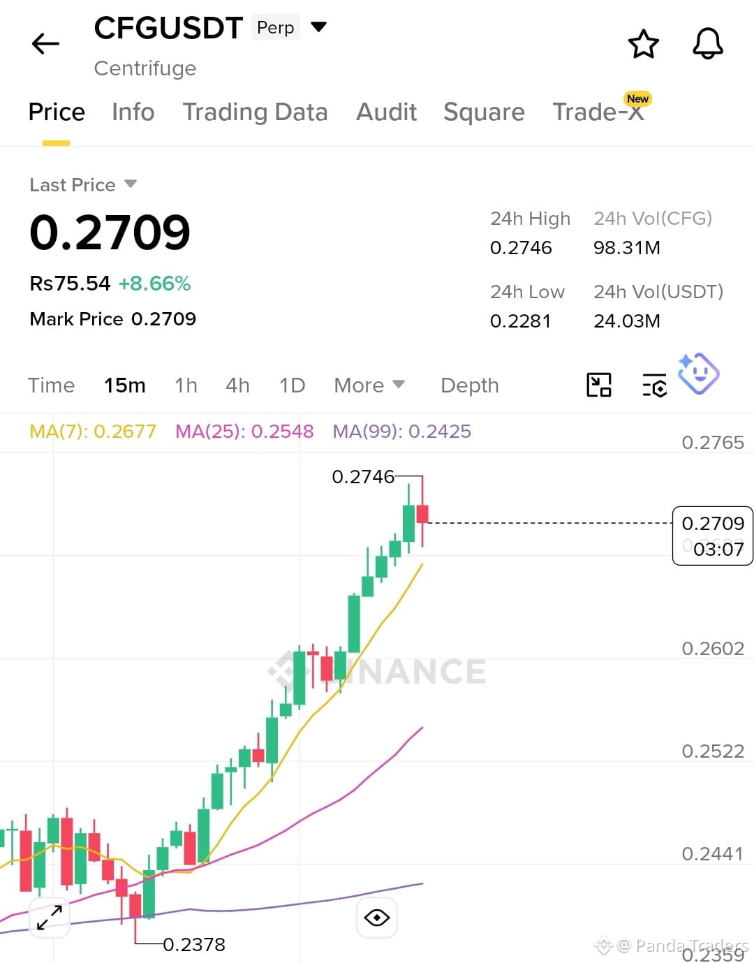Switch to the Price tab

[57, 112]
